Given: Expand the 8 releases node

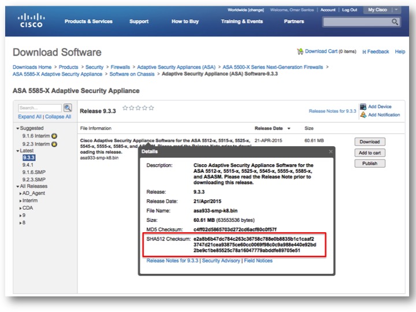Looking at the screenshot, I should click(20, 223).
